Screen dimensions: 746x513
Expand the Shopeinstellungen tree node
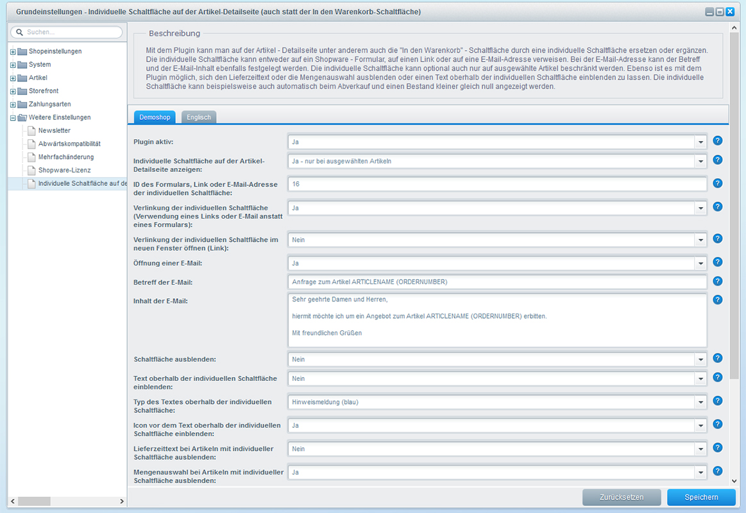13,52
